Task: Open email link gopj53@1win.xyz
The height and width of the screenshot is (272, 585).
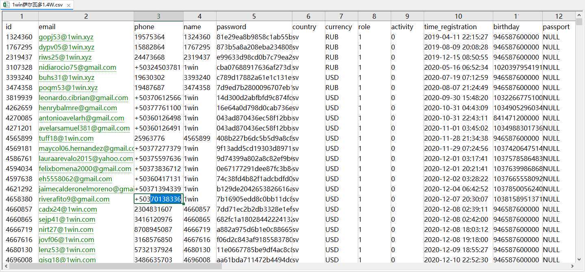Action: pyautogui.click(x=66, y=37)
